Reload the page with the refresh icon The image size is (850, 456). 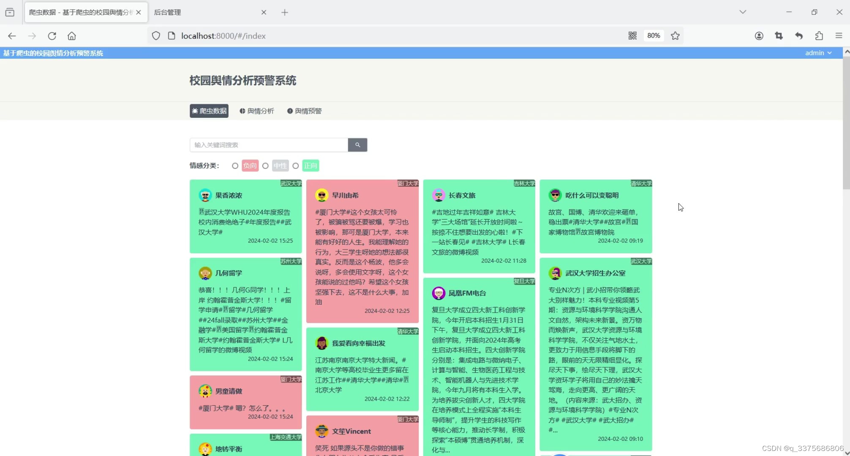point(52,36)
